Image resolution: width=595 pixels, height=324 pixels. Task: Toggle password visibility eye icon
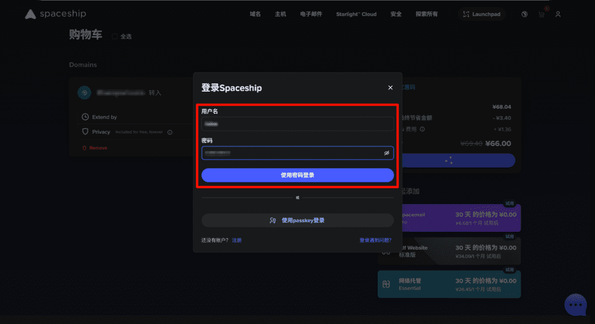pos(386,153)
